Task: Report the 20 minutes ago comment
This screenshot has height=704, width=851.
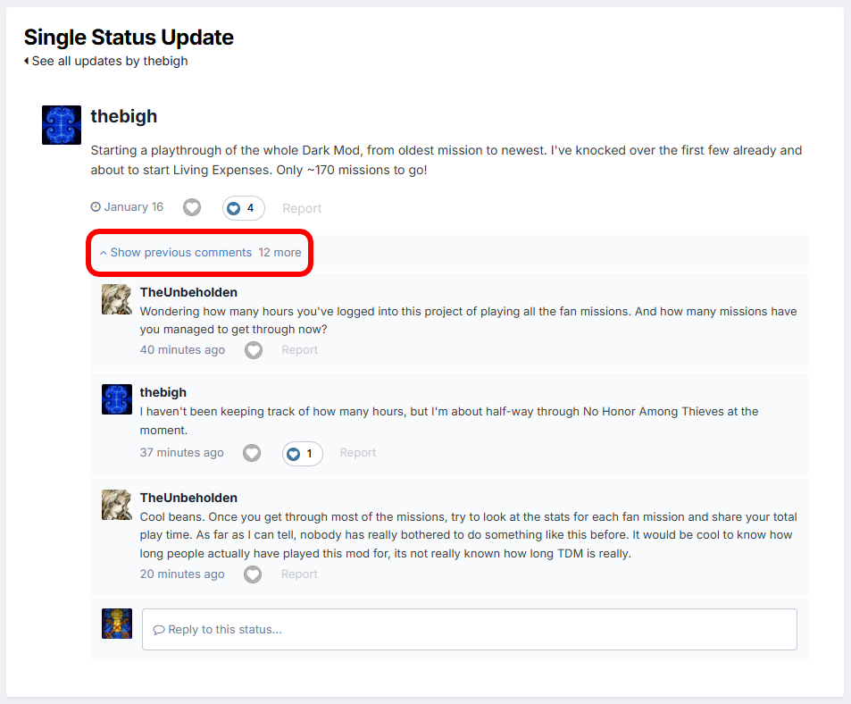Action: [x=299, y=574]
